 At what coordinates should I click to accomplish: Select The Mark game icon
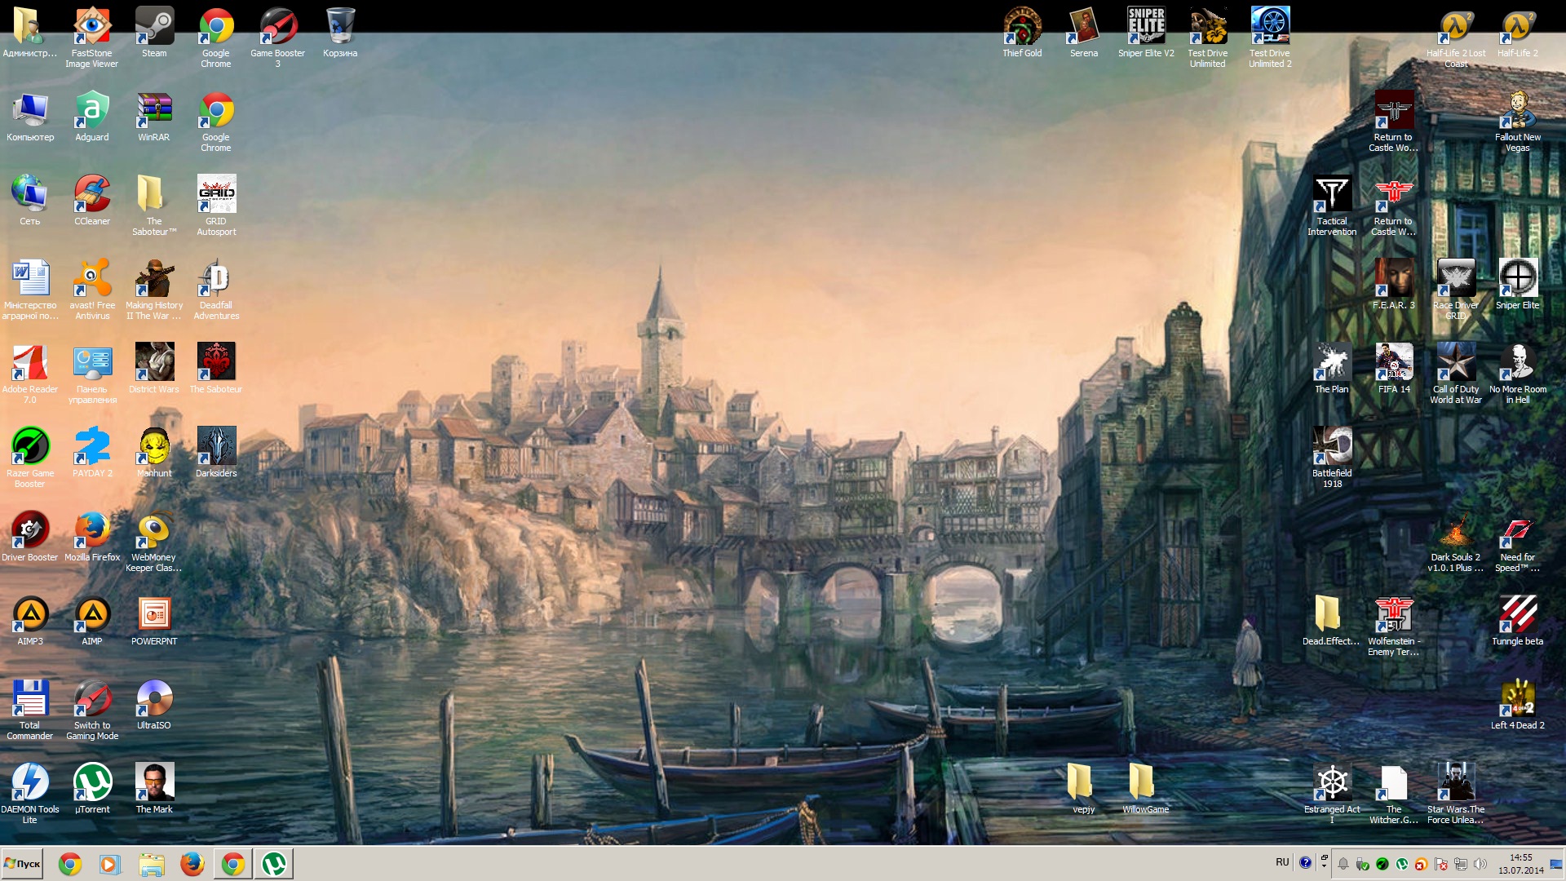pyautogui.click(x=154, y=789)
